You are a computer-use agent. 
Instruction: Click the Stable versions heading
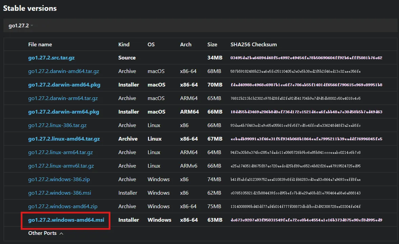[30, 8]
